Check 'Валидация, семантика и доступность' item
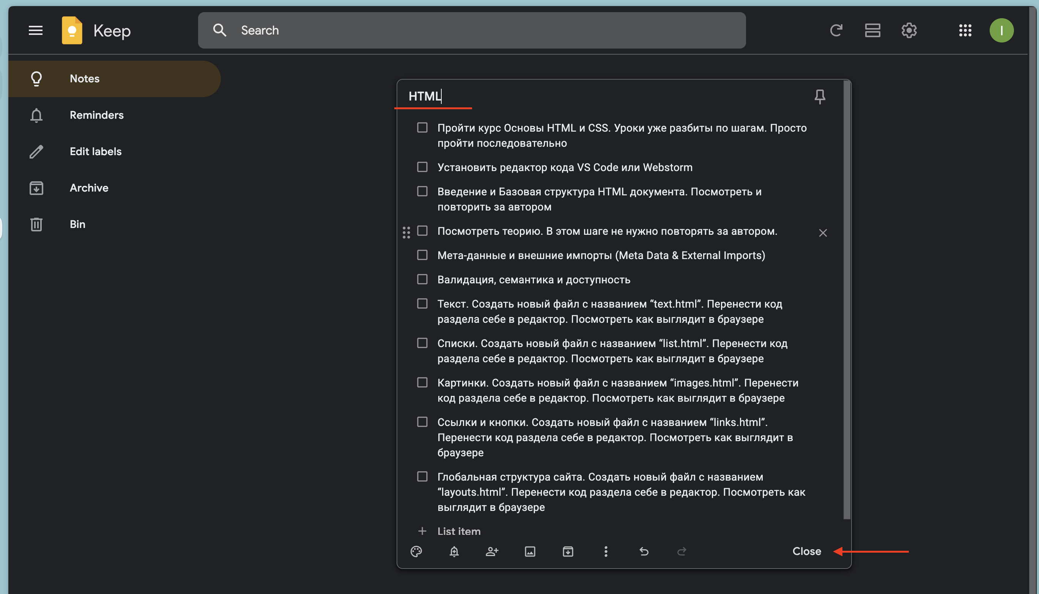The height and width of the screenshot is (594, 1039). 422,279
